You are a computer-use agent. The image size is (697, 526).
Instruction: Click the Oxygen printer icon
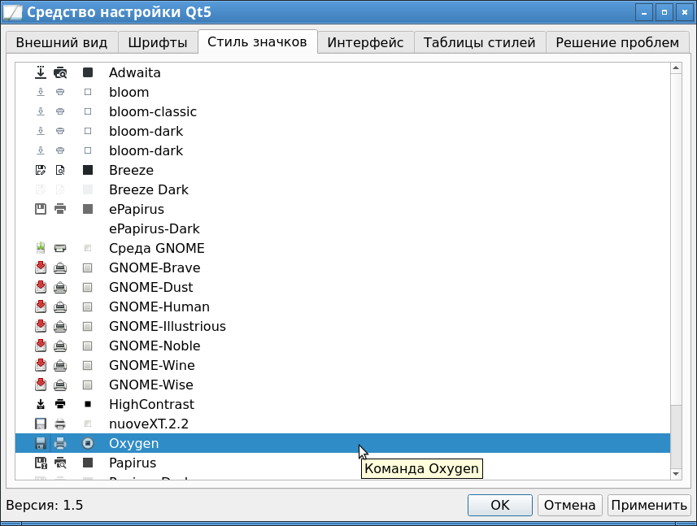coord(60,443)
